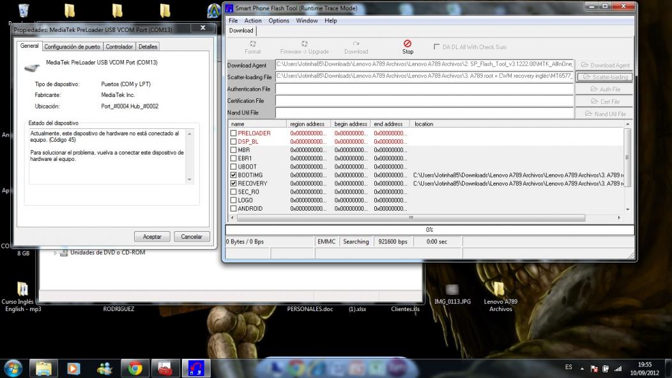Uncheck the RECOVERY partition checkbox

coord(233,183)
